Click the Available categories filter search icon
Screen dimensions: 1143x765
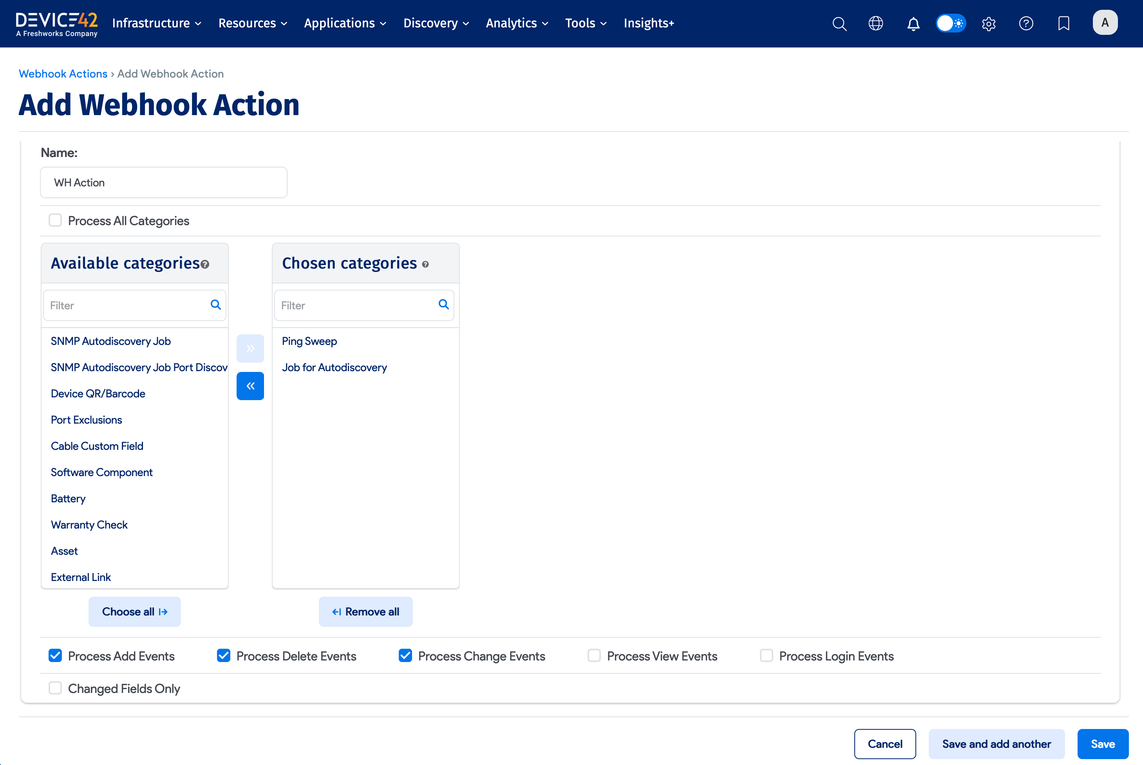tap(215, 305)
